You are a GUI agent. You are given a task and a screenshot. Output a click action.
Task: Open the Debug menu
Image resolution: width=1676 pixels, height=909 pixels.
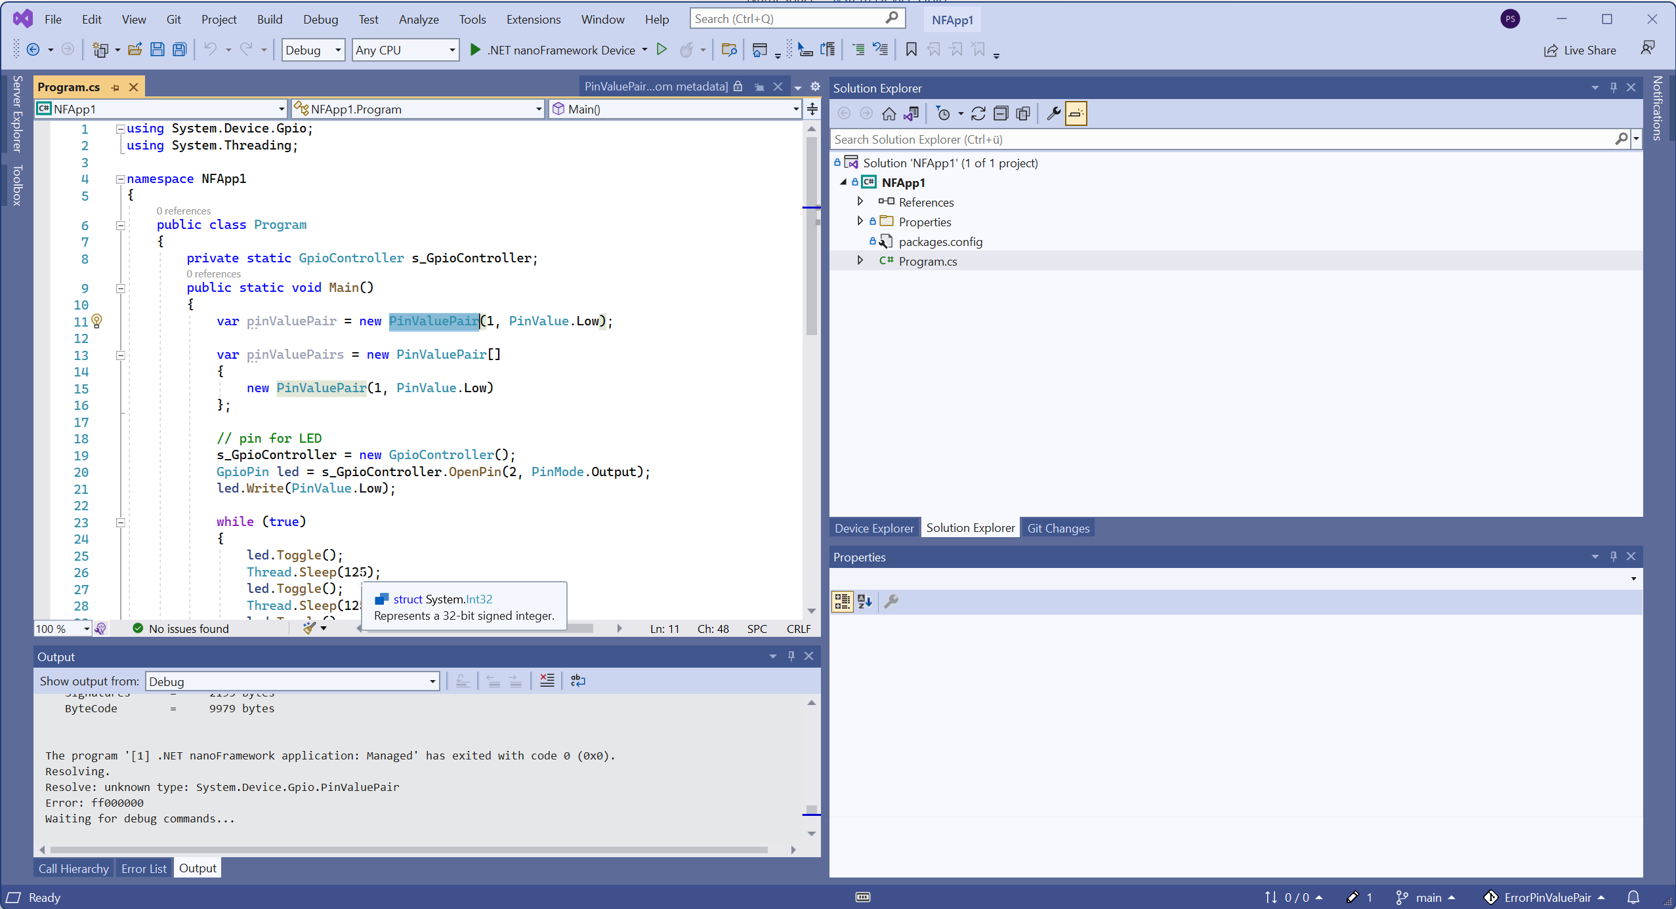320,19
